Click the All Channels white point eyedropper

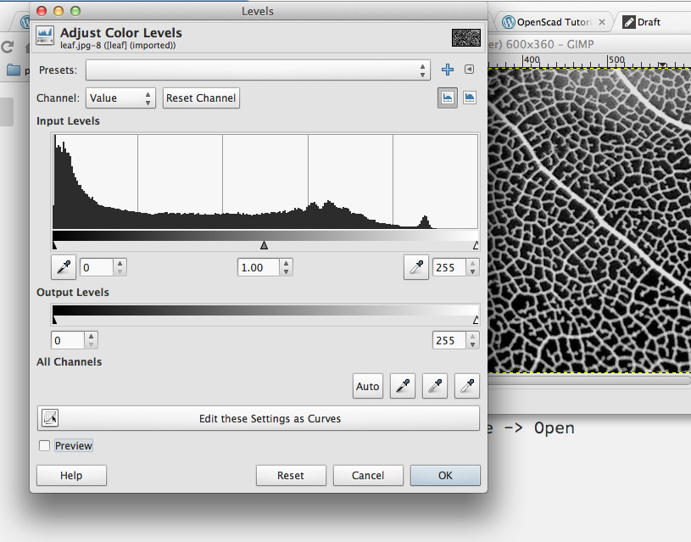coord(466,386)
